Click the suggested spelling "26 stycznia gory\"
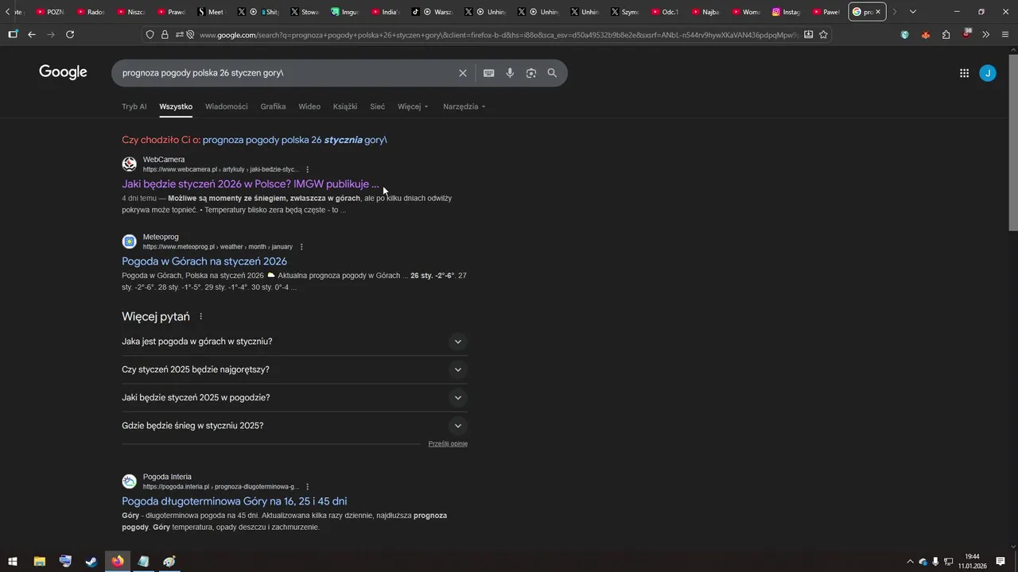Image resolution: width=1018 pixels, height=572 pixels. pyautogui.click(x=294, y=140)
